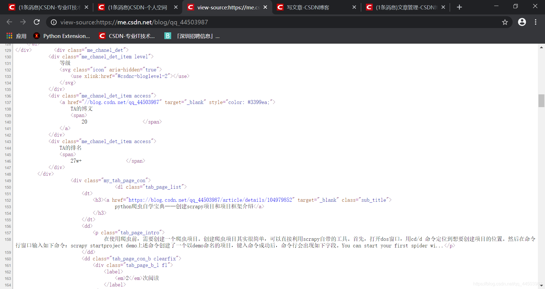Image resolution: width=545 pixels, height=289 pixels.
Task: Click the #csdnc-bloglevel-2 attribute text
Action: coord(143,76)
